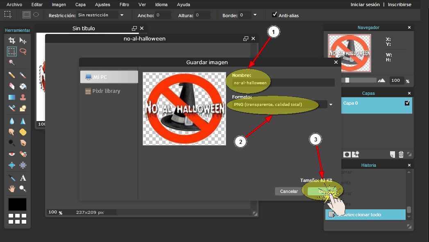
Task: Select the Move tool
Action: (23, 40)
